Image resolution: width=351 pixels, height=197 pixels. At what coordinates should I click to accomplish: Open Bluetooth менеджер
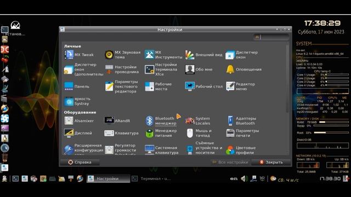tap(161, 121)
